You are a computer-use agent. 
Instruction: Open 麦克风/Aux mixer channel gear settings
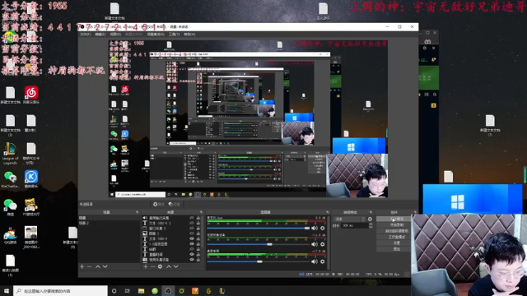pos(323,229)
